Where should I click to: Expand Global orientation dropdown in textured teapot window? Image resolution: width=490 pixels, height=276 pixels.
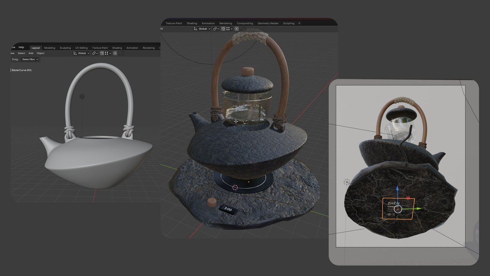[x=202, y=29]
